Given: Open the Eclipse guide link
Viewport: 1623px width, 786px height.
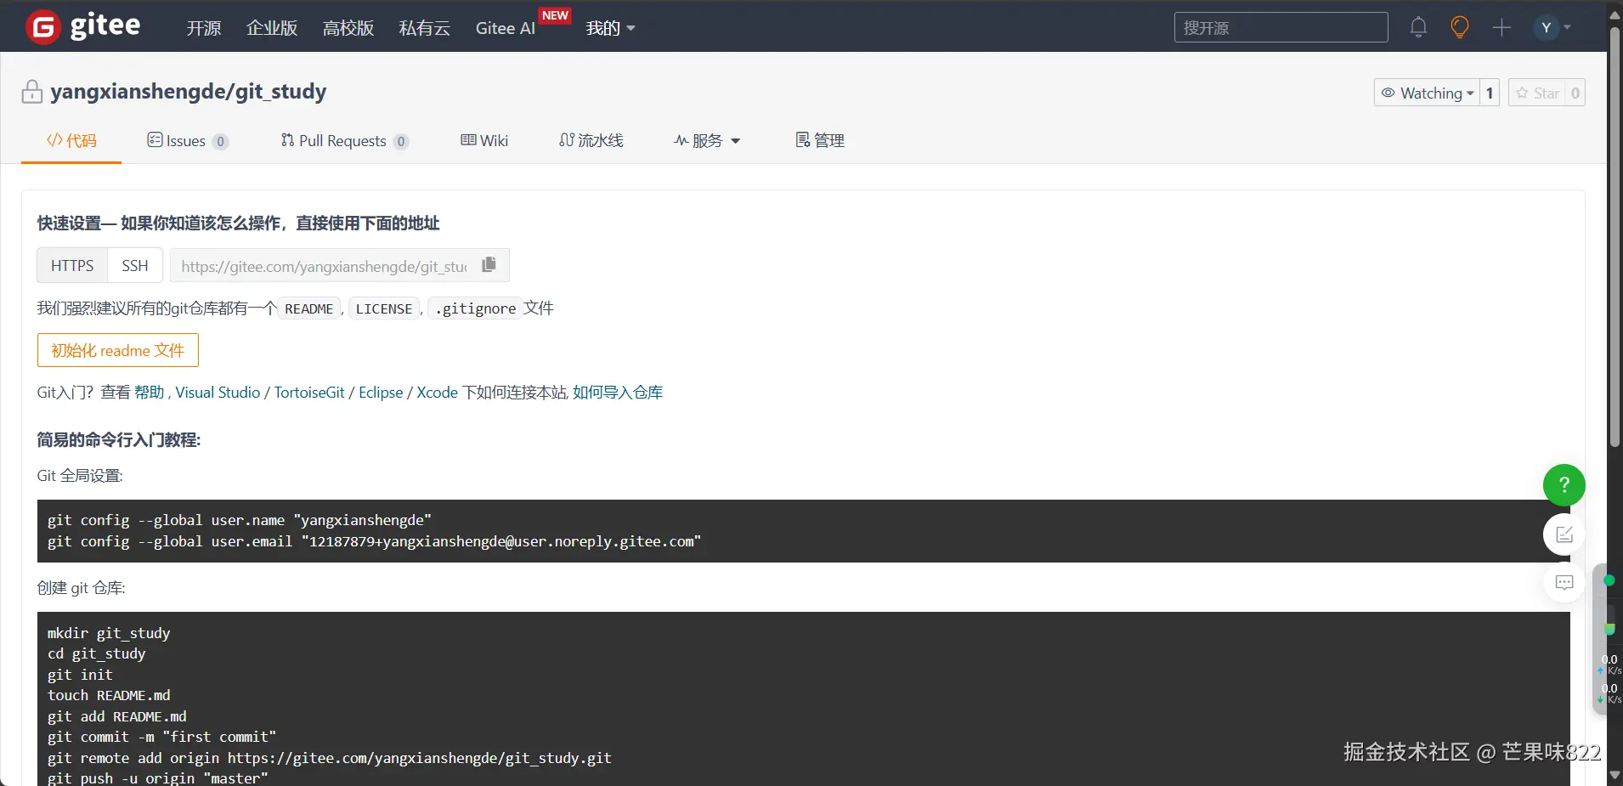Looking at the screenshot, I should pyautogui.click(x=381, y=393).
